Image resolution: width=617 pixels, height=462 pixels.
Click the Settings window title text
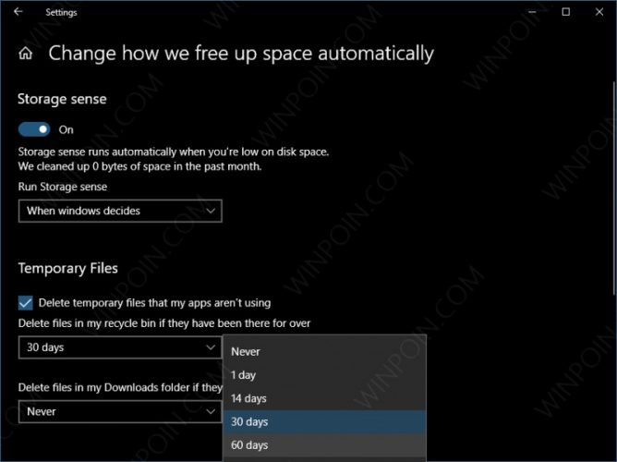coord(61,13)
